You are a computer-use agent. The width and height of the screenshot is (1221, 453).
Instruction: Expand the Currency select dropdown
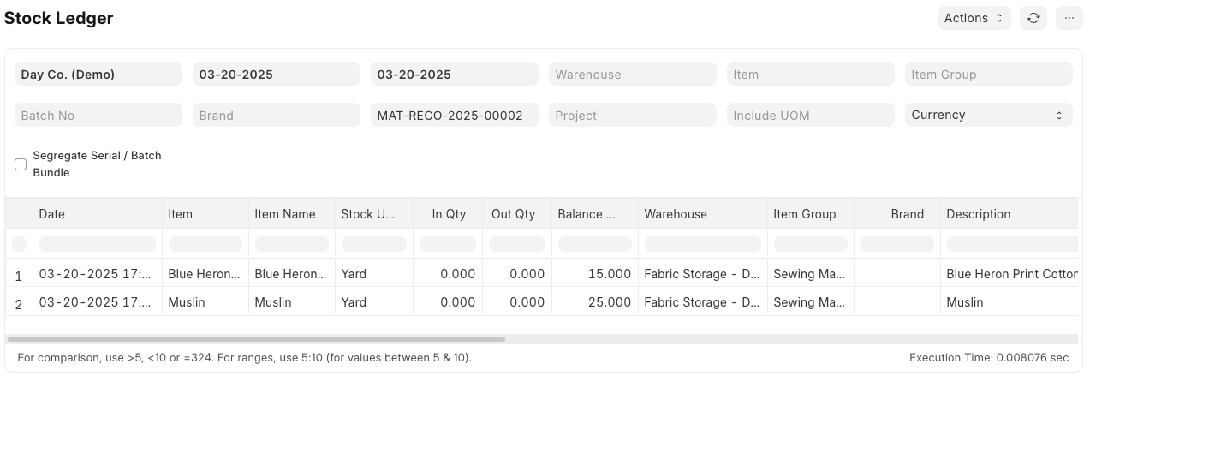pyautogui.click(x=988, y=115)
